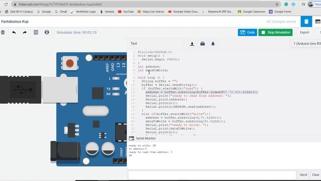Open the Libraries icon
Viewport: 321px width, 181px height.
click(203, 44)
